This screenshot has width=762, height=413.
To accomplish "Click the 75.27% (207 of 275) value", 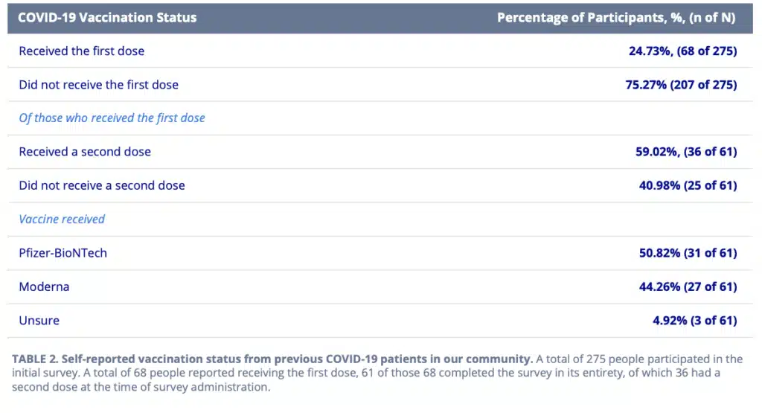I will 681,85.
